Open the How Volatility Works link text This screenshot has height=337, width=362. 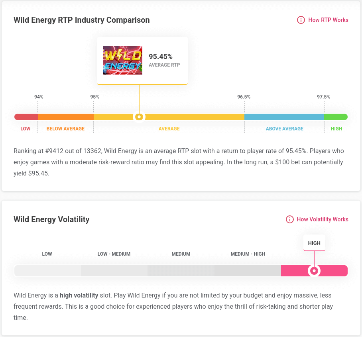pyautogui.click(x=323, y=219)
